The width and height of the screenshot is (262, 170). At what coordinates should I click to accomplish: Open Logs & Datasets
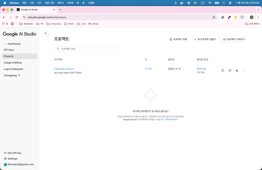click(x=13, y=69)
